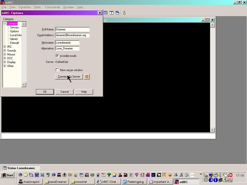Open the Tools menu

[x=37, y=7]
